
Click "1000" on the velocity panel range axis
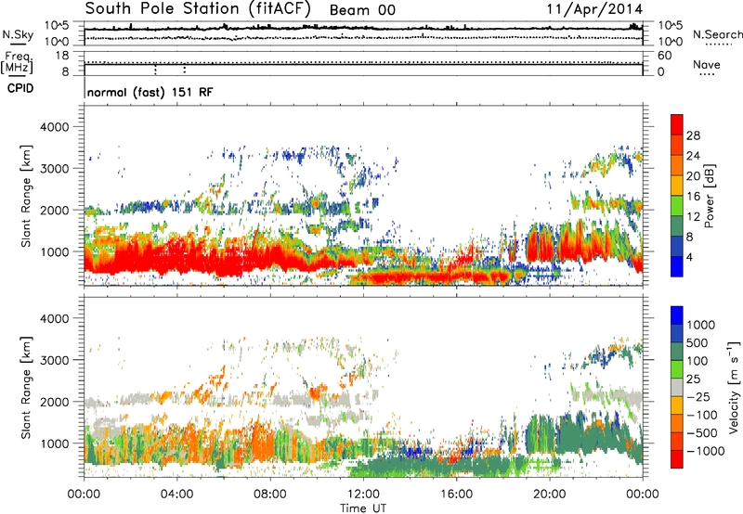click(x=54, y=443)
